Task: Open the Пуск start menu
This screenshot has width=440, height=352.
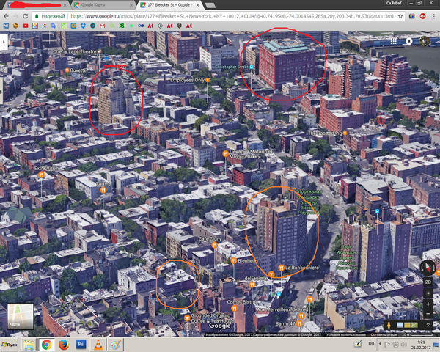Action: tap(10, 343)
